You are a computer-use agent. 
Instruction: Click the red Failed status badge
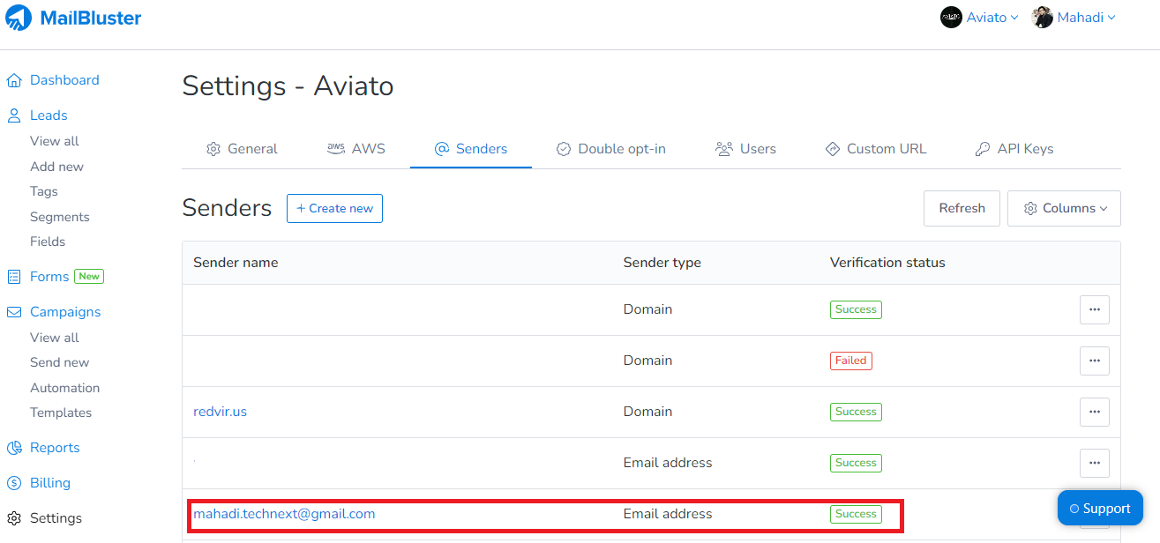coord(851,361)
